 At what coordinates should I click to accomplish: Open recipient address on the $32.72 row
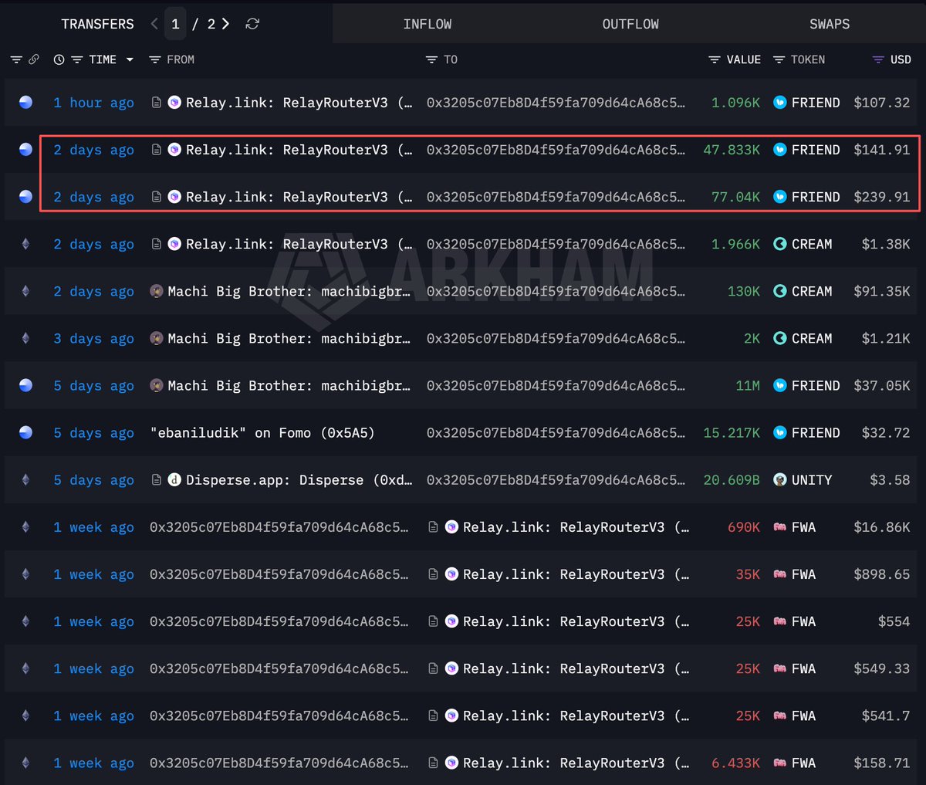point(556,432)
